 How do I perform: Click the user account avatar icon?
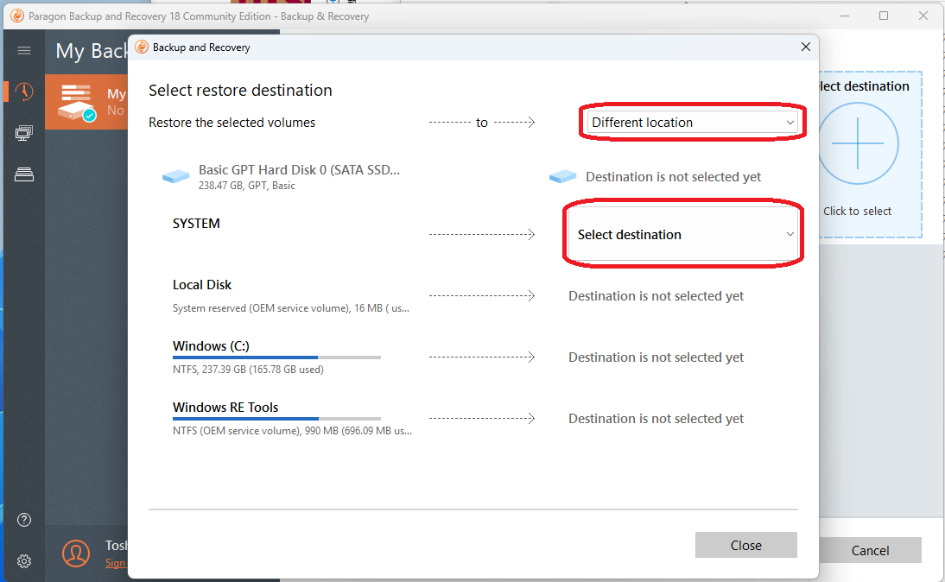76,554
